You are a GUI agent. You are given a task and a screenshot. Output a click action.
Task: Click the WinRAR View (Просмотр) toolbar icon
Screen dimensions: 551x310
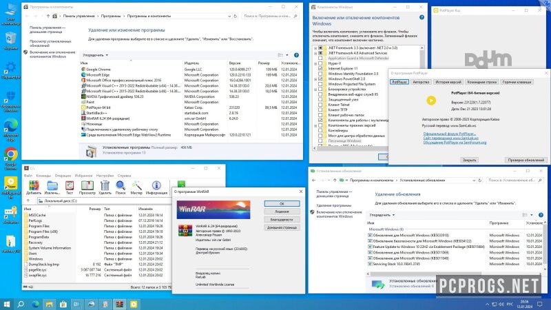point(87,187)
